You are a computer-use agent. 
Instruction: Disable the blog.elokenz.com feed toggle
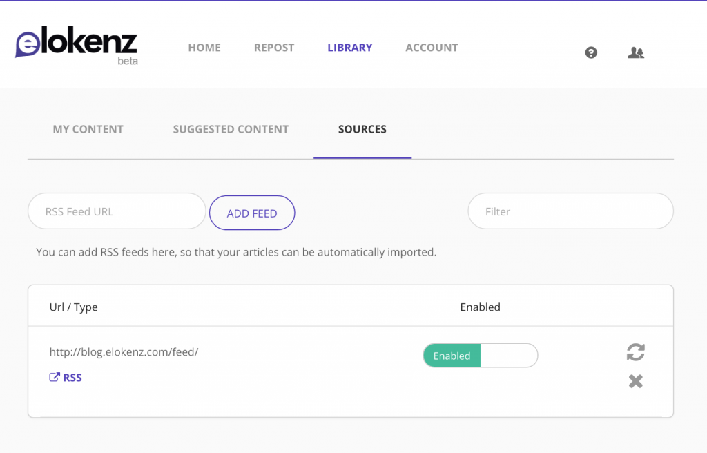pos(480,355)
